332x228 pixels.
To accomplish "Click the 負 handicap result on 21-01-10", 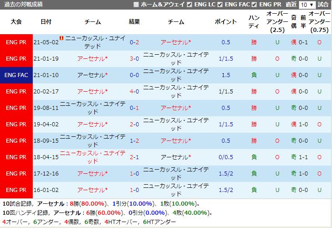I will pos(254,75).
